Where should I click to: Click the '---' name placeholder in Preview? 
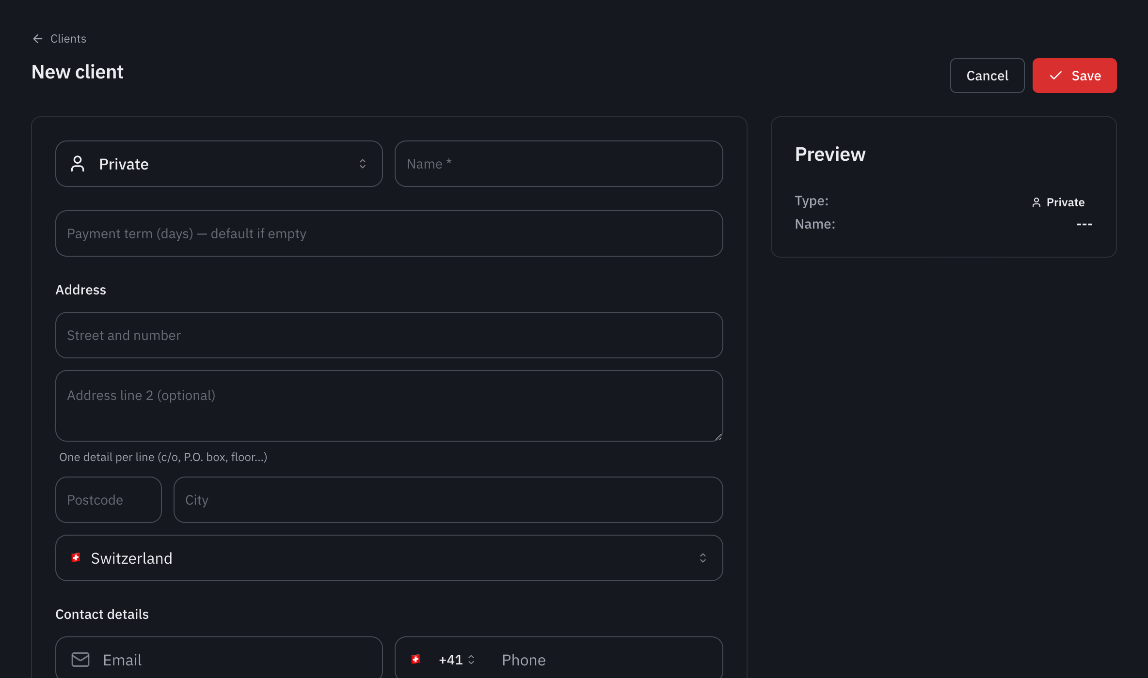1084,224
